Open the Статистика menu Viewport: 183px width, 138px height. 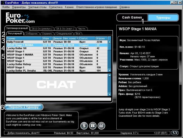(x=56, y=7)
